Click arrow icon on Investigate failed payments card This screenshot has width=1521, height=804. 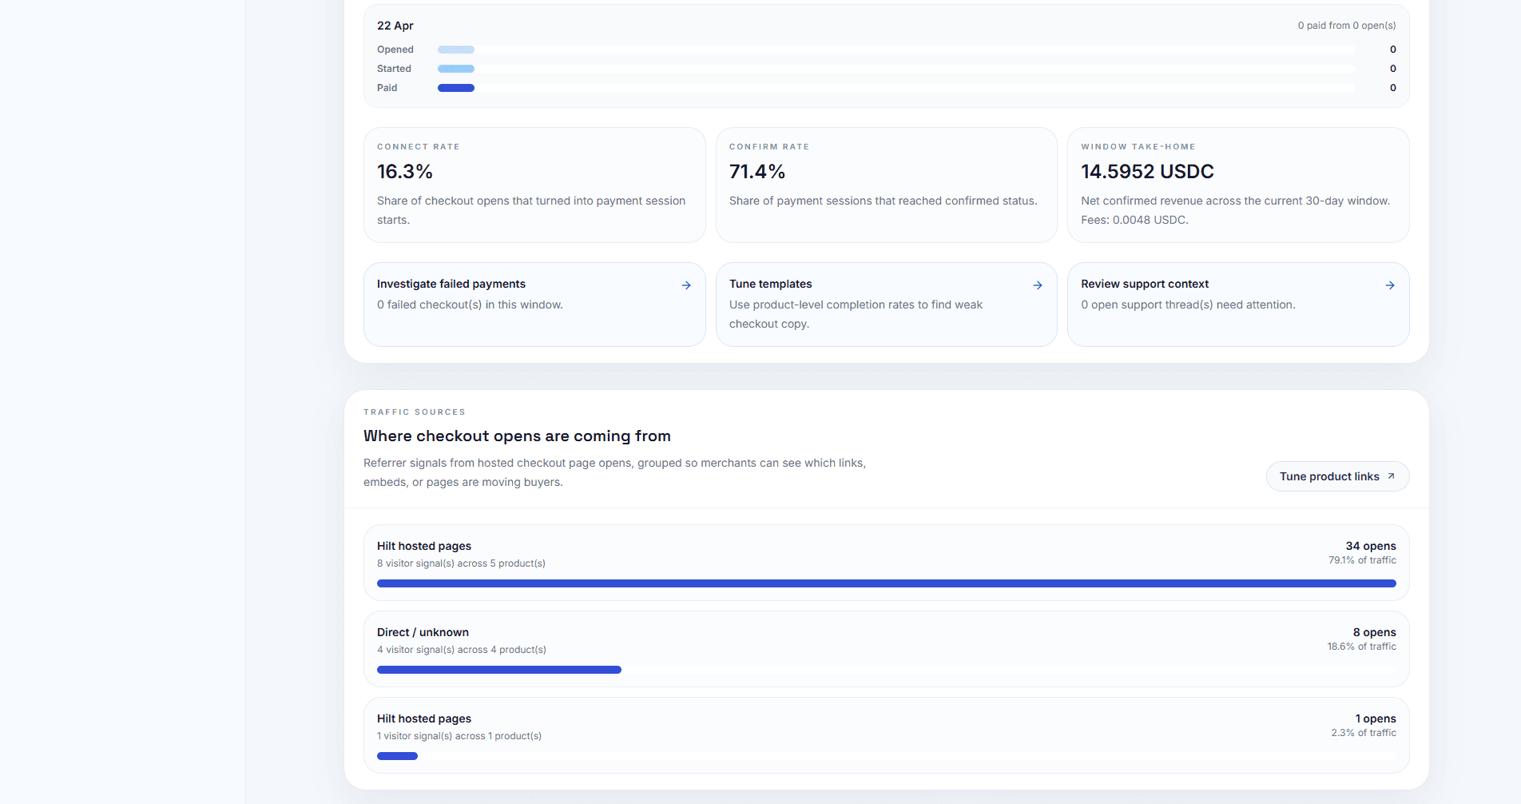(x=686, y=285)
